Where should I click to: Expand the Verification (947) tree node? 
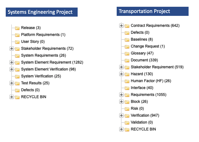point(121,115)
